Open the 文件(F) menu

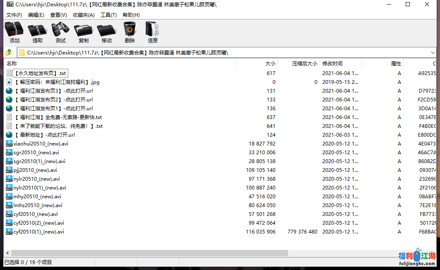pos(14,15)
